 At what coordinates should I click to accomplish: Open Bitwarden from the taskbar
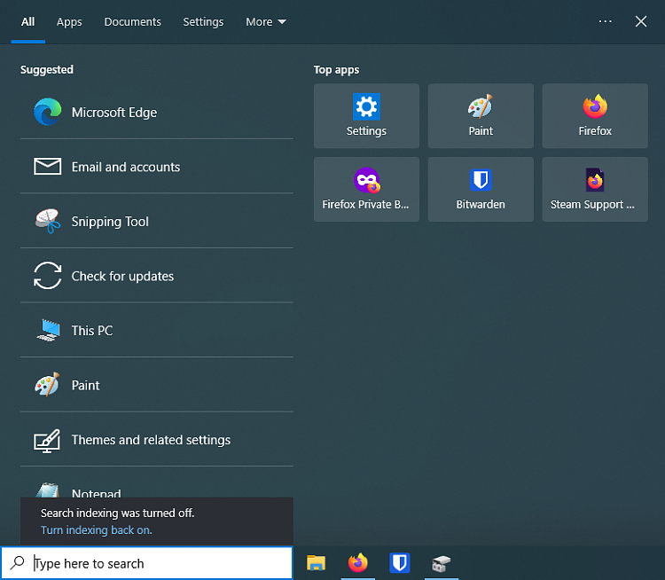pyautogui.click(x=400, y=563)
